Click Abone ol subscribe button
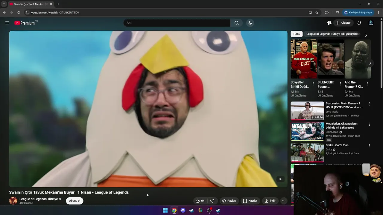The image size is (383, 215). [x=75, y=201]
